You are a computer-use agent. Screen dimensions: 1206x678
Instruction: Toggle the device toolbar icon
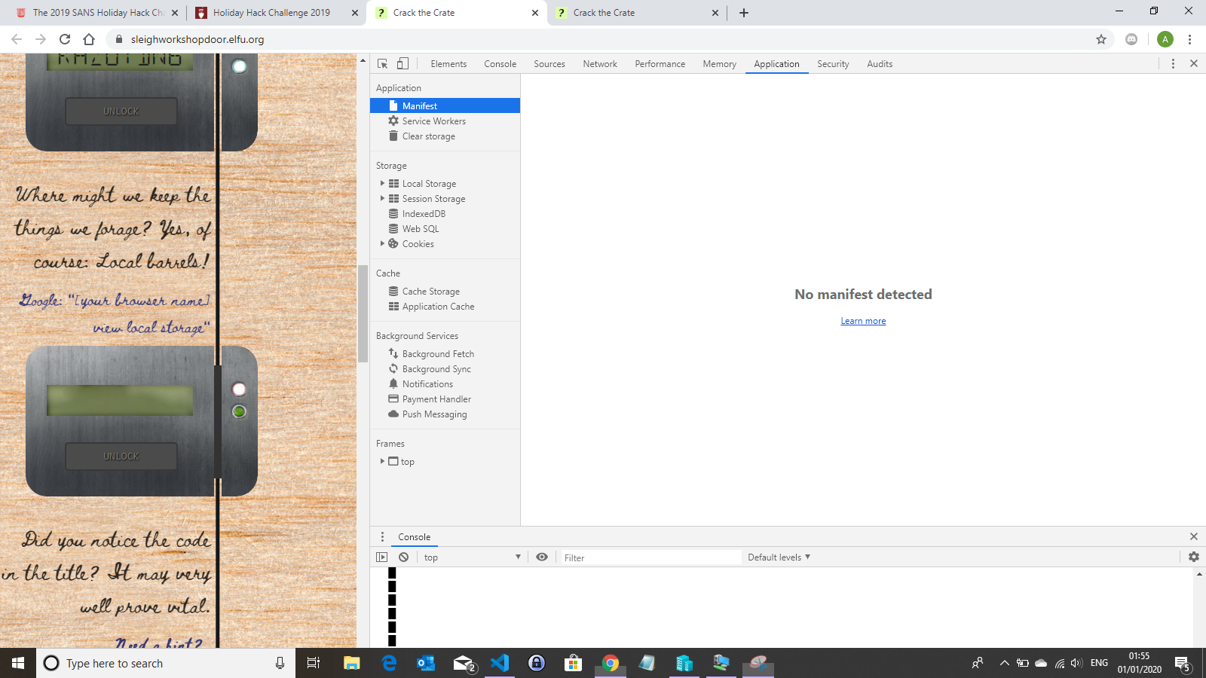[x=403, y=64]
